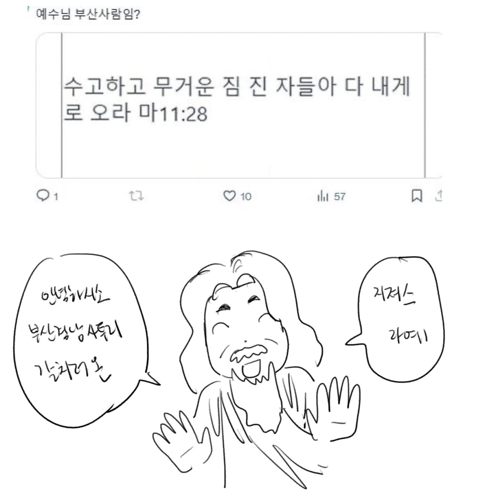Click the view count 57
The image size is (477, 504).
coord(340,197)
